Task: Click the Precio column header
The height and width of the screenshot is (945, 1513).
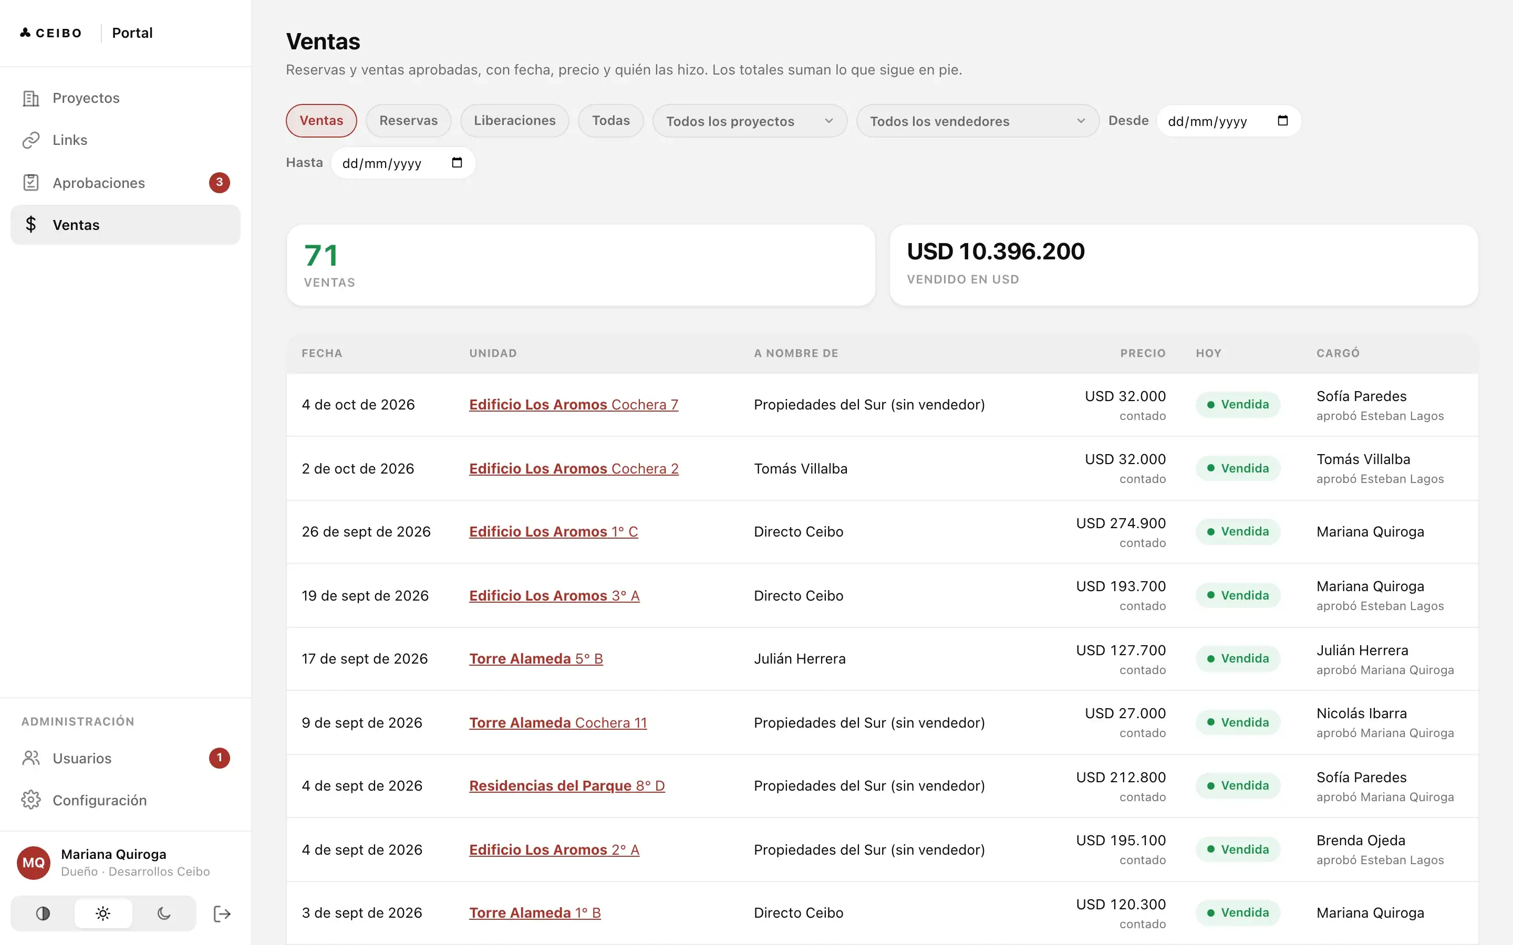Action: (1142, 353)
